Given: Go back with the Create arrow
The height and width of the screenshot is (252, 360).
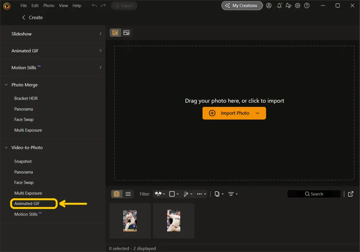Looking at the screenshot, I should pos(24,17).
